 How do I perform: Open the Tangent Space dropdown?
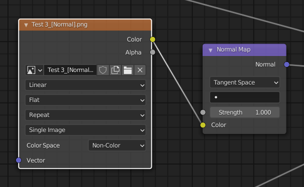[x=245, y=82]
